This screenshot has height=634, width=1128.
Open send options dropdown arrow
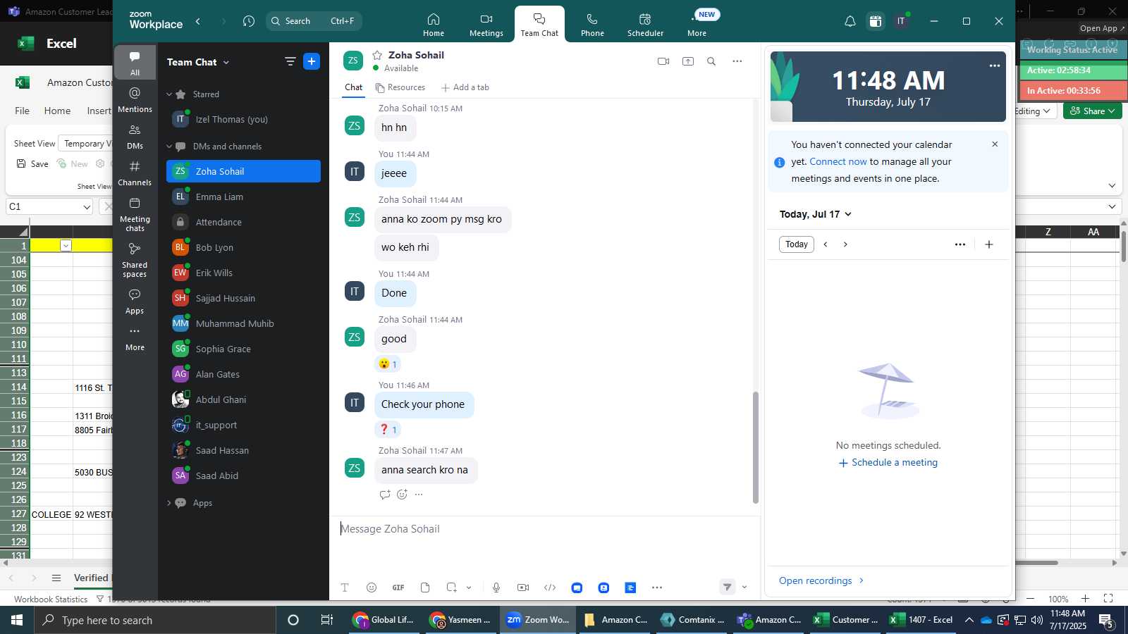[x=744, y=587]
